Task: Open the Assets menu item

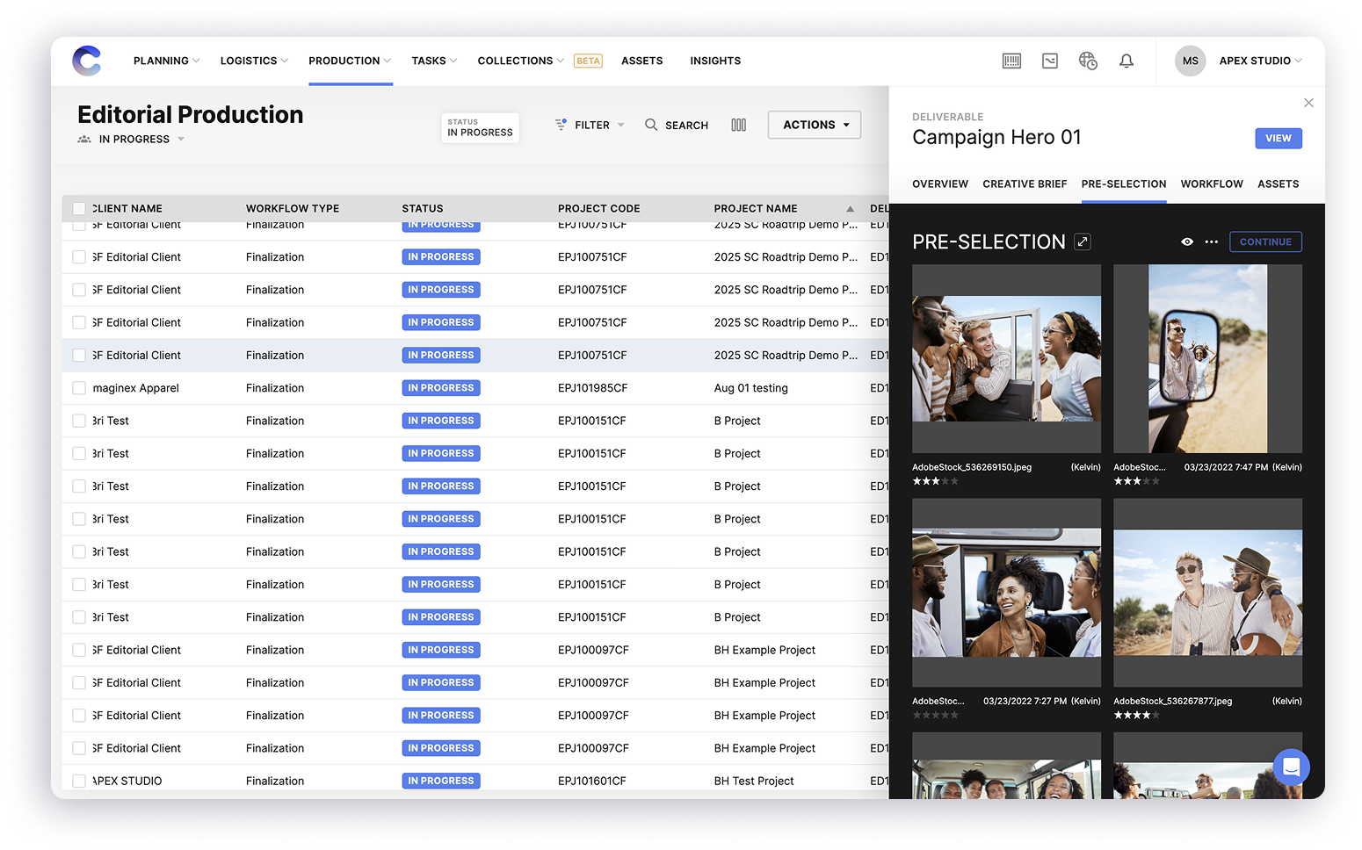Action: (642, 61)
